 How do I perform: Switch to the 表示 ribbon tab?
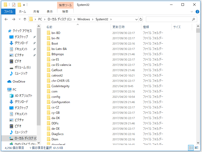[50, 12]
